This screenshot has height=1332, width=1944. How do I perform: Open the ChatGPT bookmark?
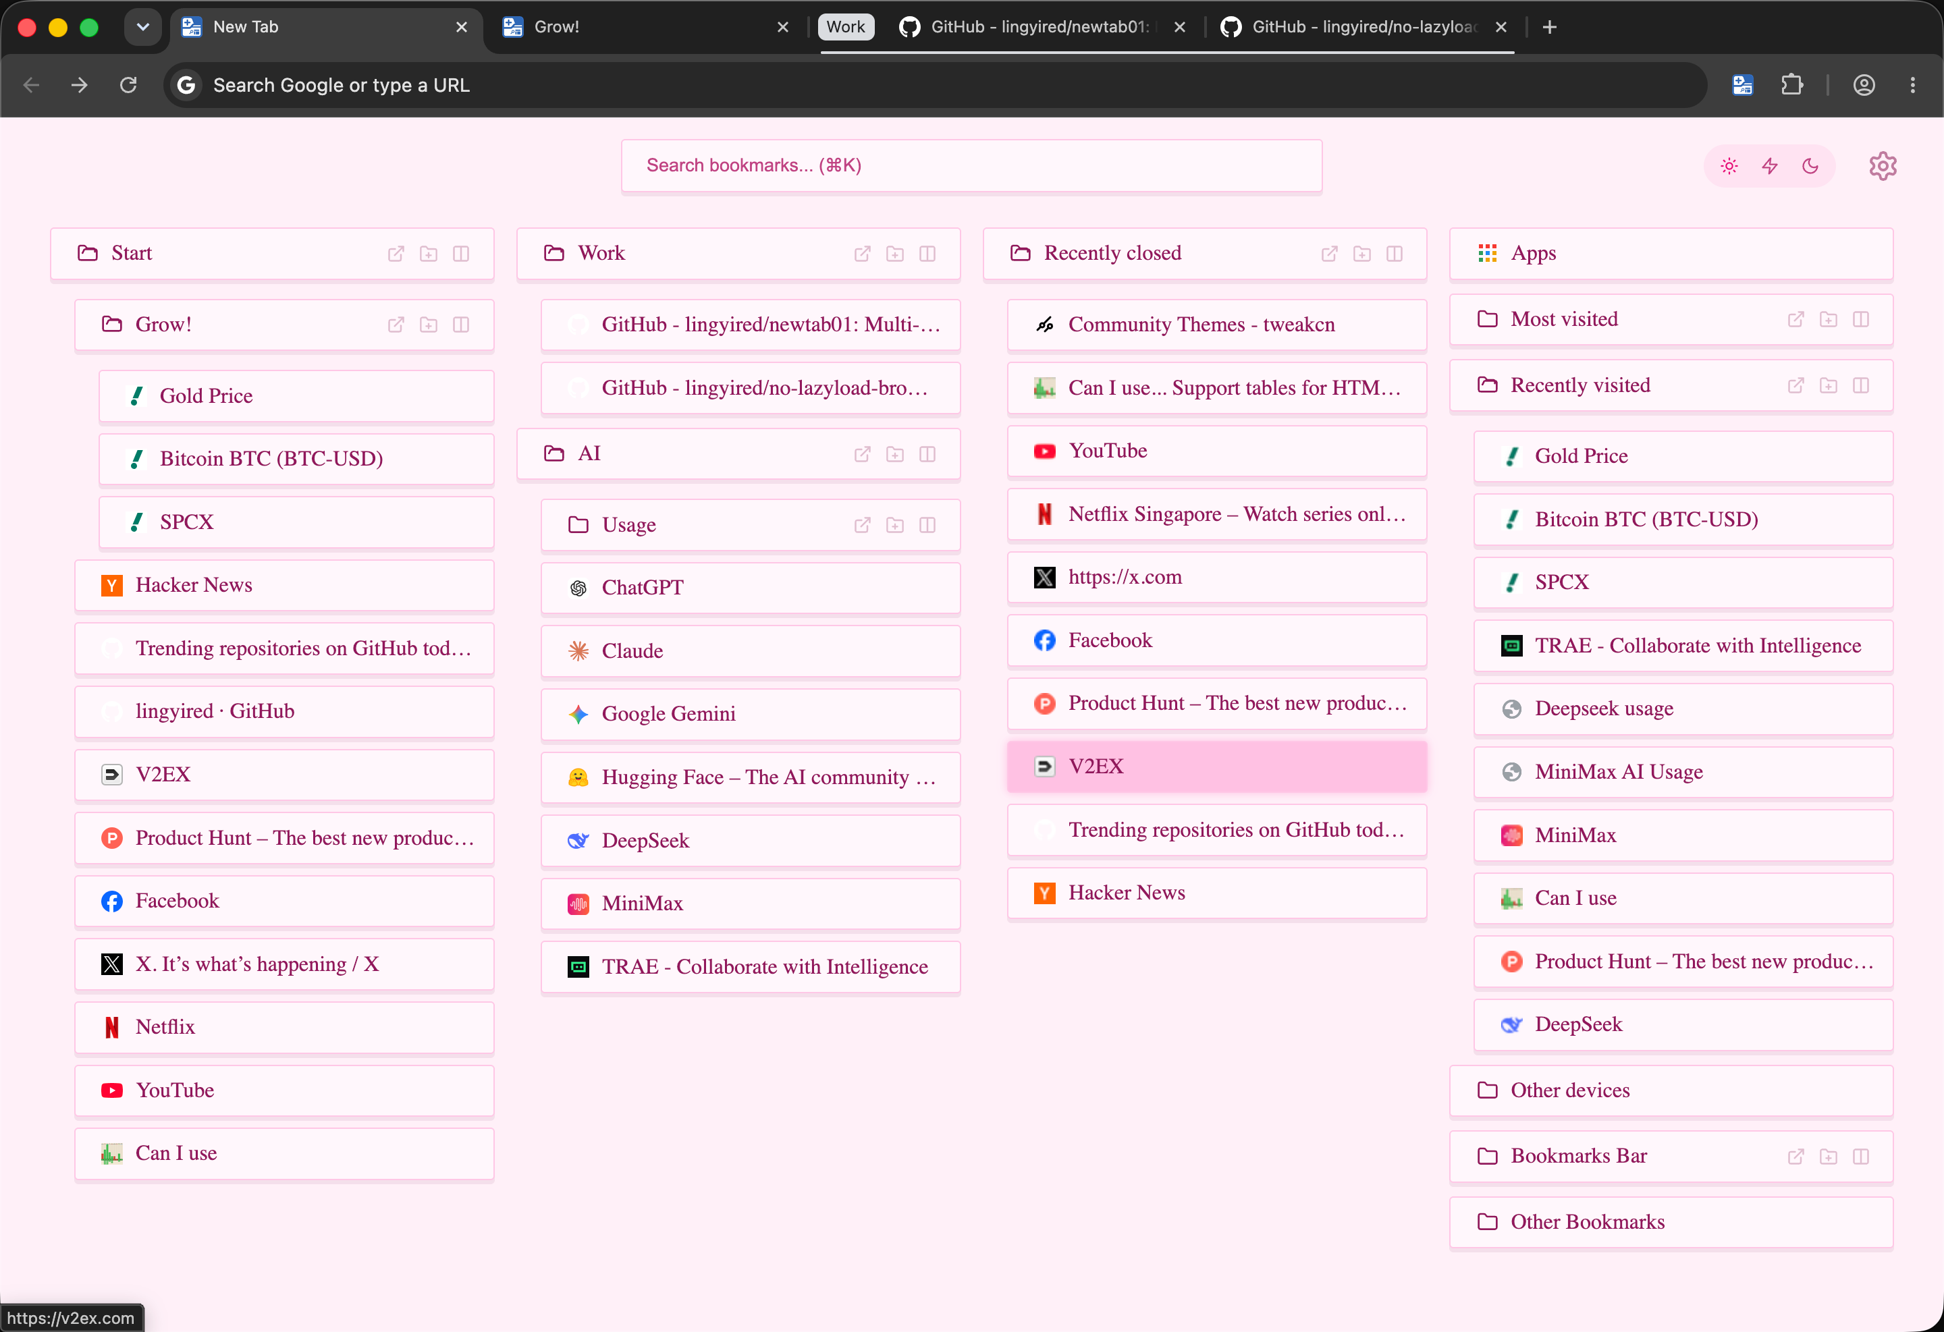pyautogui.click(x=751, y=588)
